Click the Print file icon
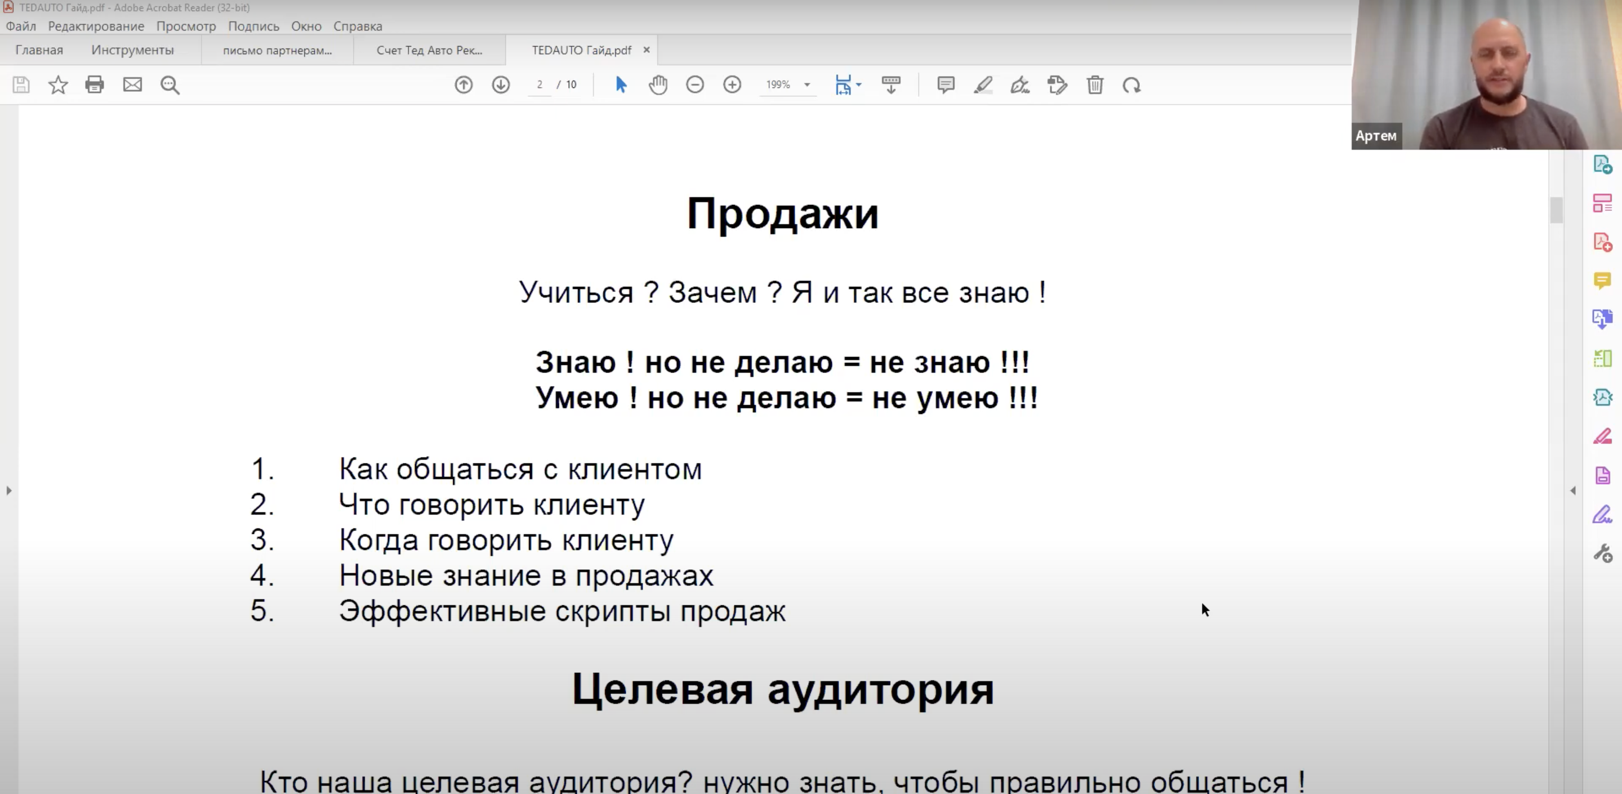The height and width of the screenshot is (794, 1622). pyautogui.click(x=95, y=84)
